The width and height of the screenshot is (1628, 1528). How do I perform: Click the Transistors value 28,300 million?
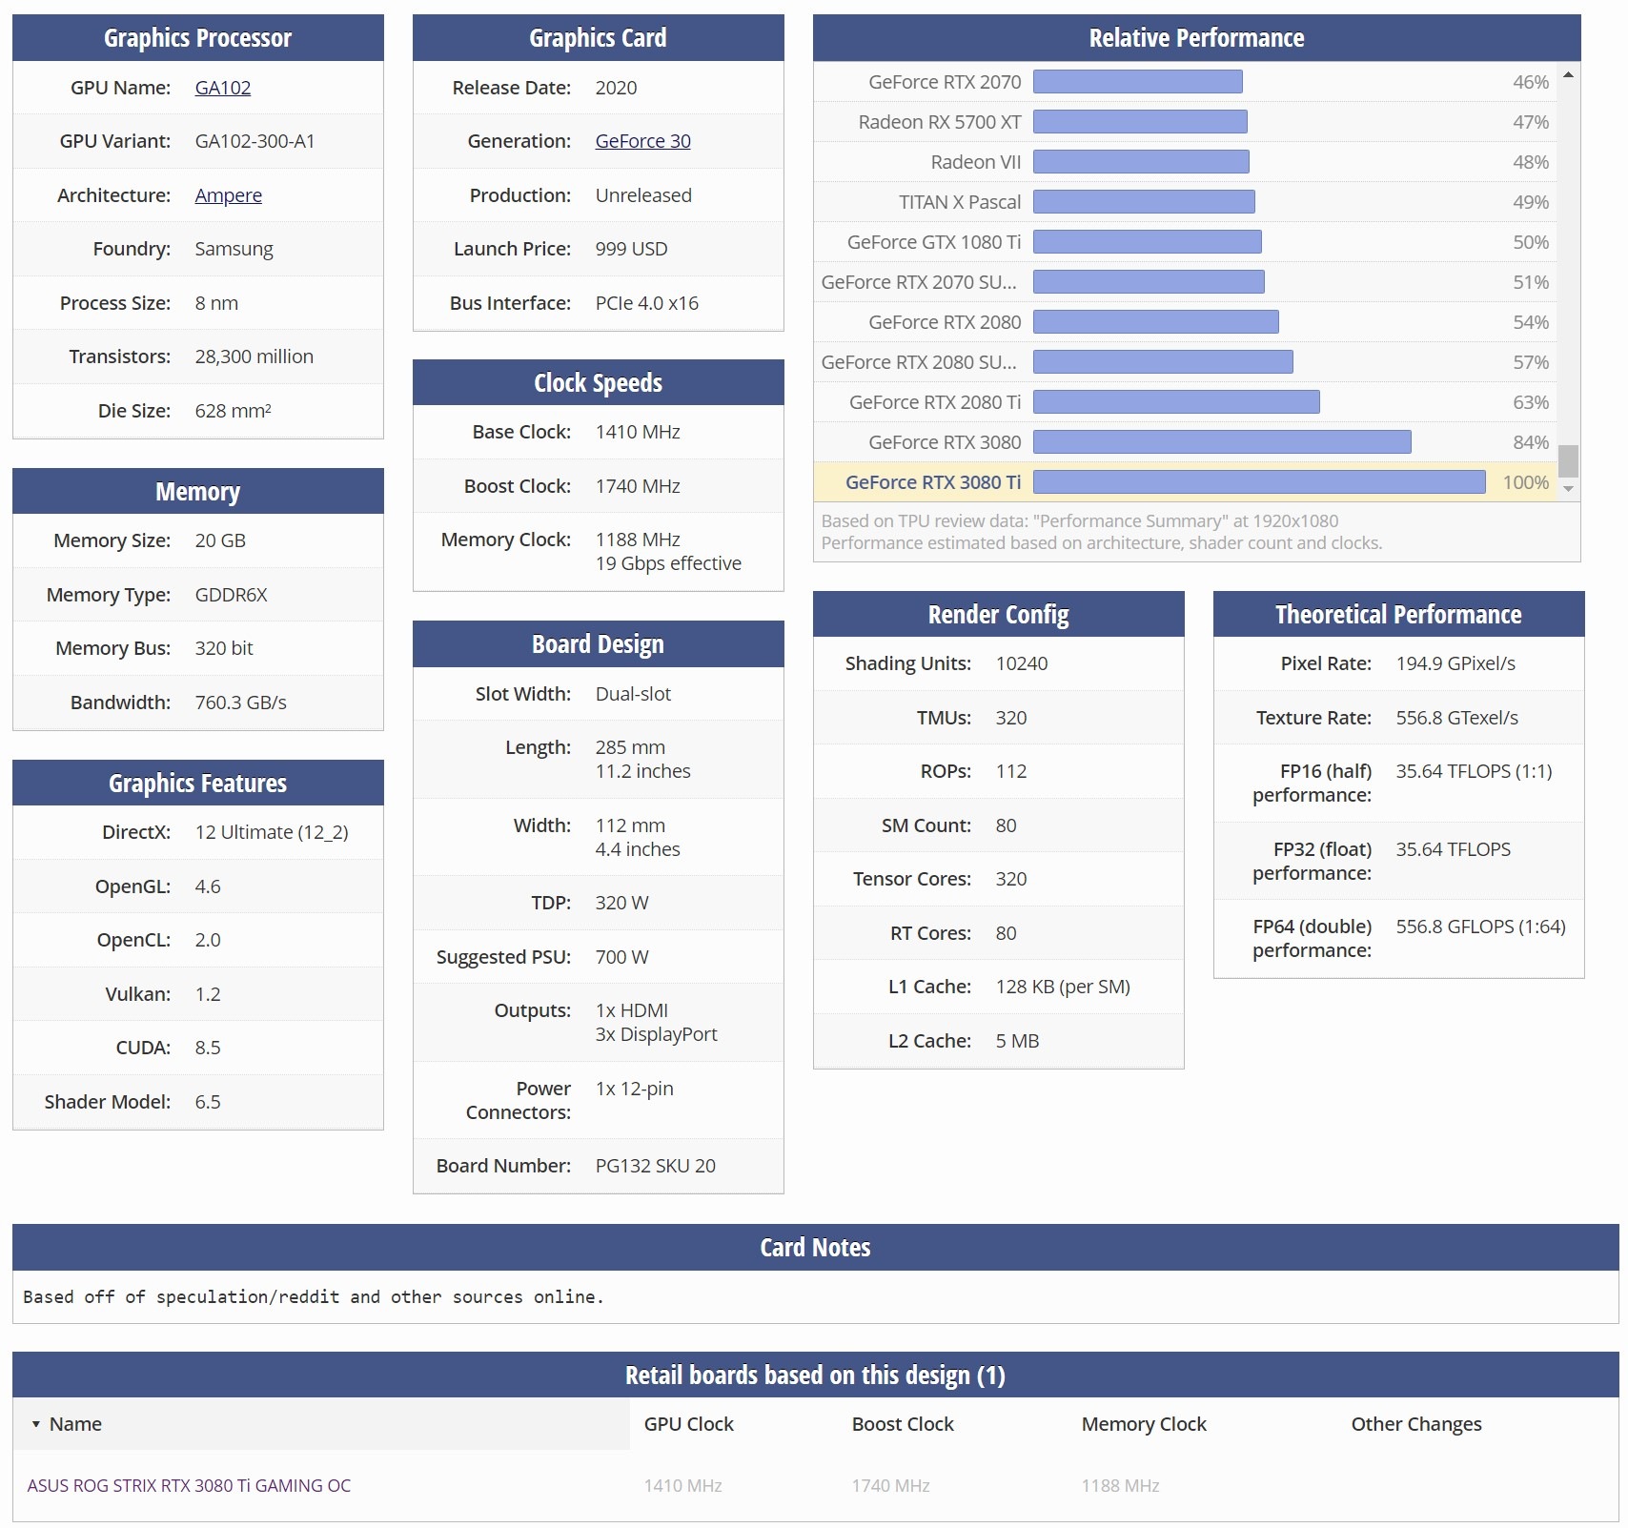(254, 357)
